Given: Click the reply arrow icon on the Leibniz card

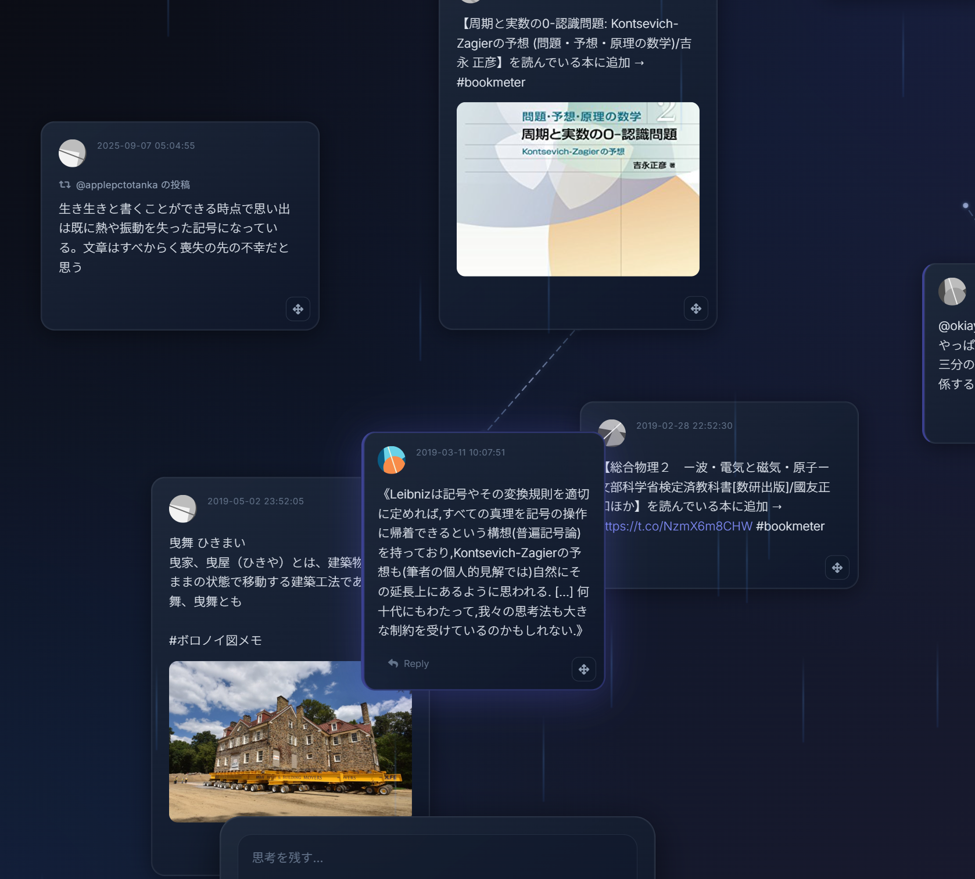Looking at the screenshot, I should point(393,663).
